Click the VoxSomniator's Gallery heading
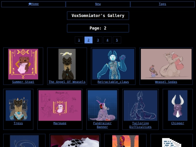The image size is (196, 147). pos(98,16)
